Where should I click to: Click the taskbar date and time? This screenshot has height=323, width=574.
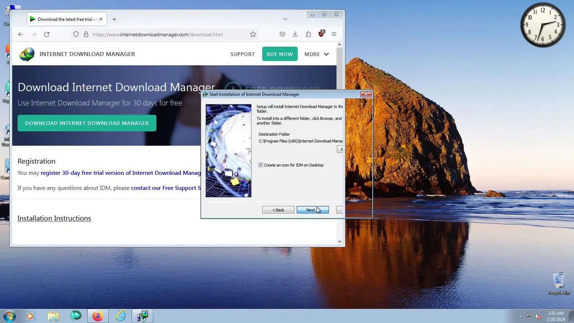(556, 316)
